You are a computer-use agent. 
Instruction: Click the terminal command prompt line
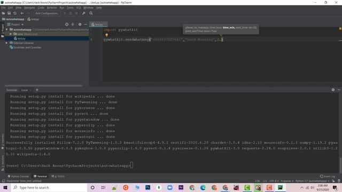69,166
